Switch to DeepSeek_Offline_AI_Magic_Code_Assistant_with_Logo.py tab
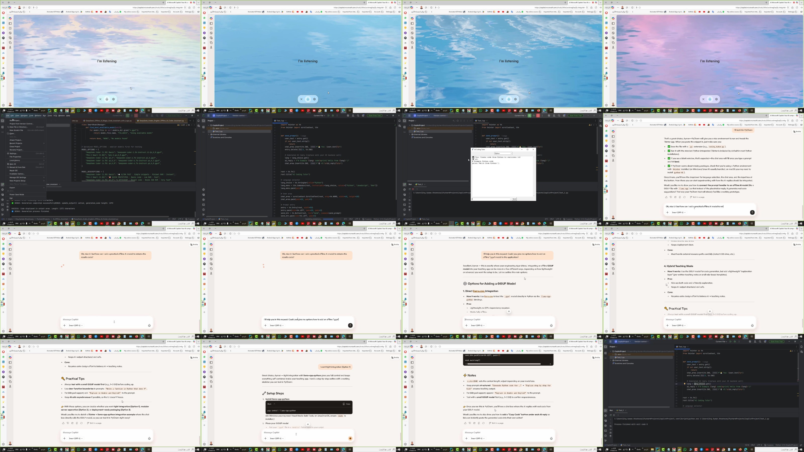Viewport: 804px width, 452px height. click(109, 121)
